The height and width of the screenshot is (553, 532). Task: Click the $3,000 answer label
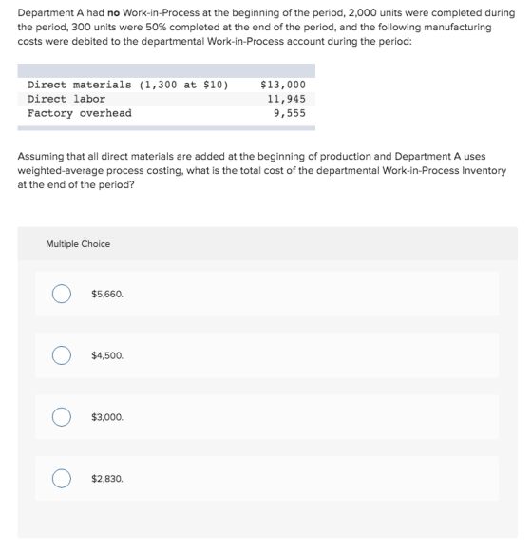pos(107,417)
